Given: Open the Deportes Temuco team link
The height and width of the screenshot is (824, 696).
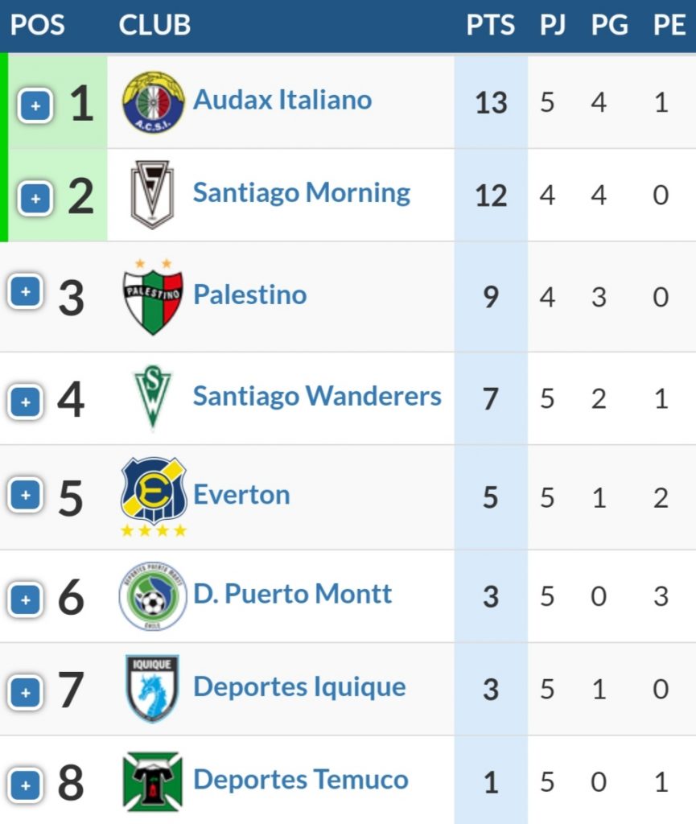Looking at the screenshot, I should [300, 779].
